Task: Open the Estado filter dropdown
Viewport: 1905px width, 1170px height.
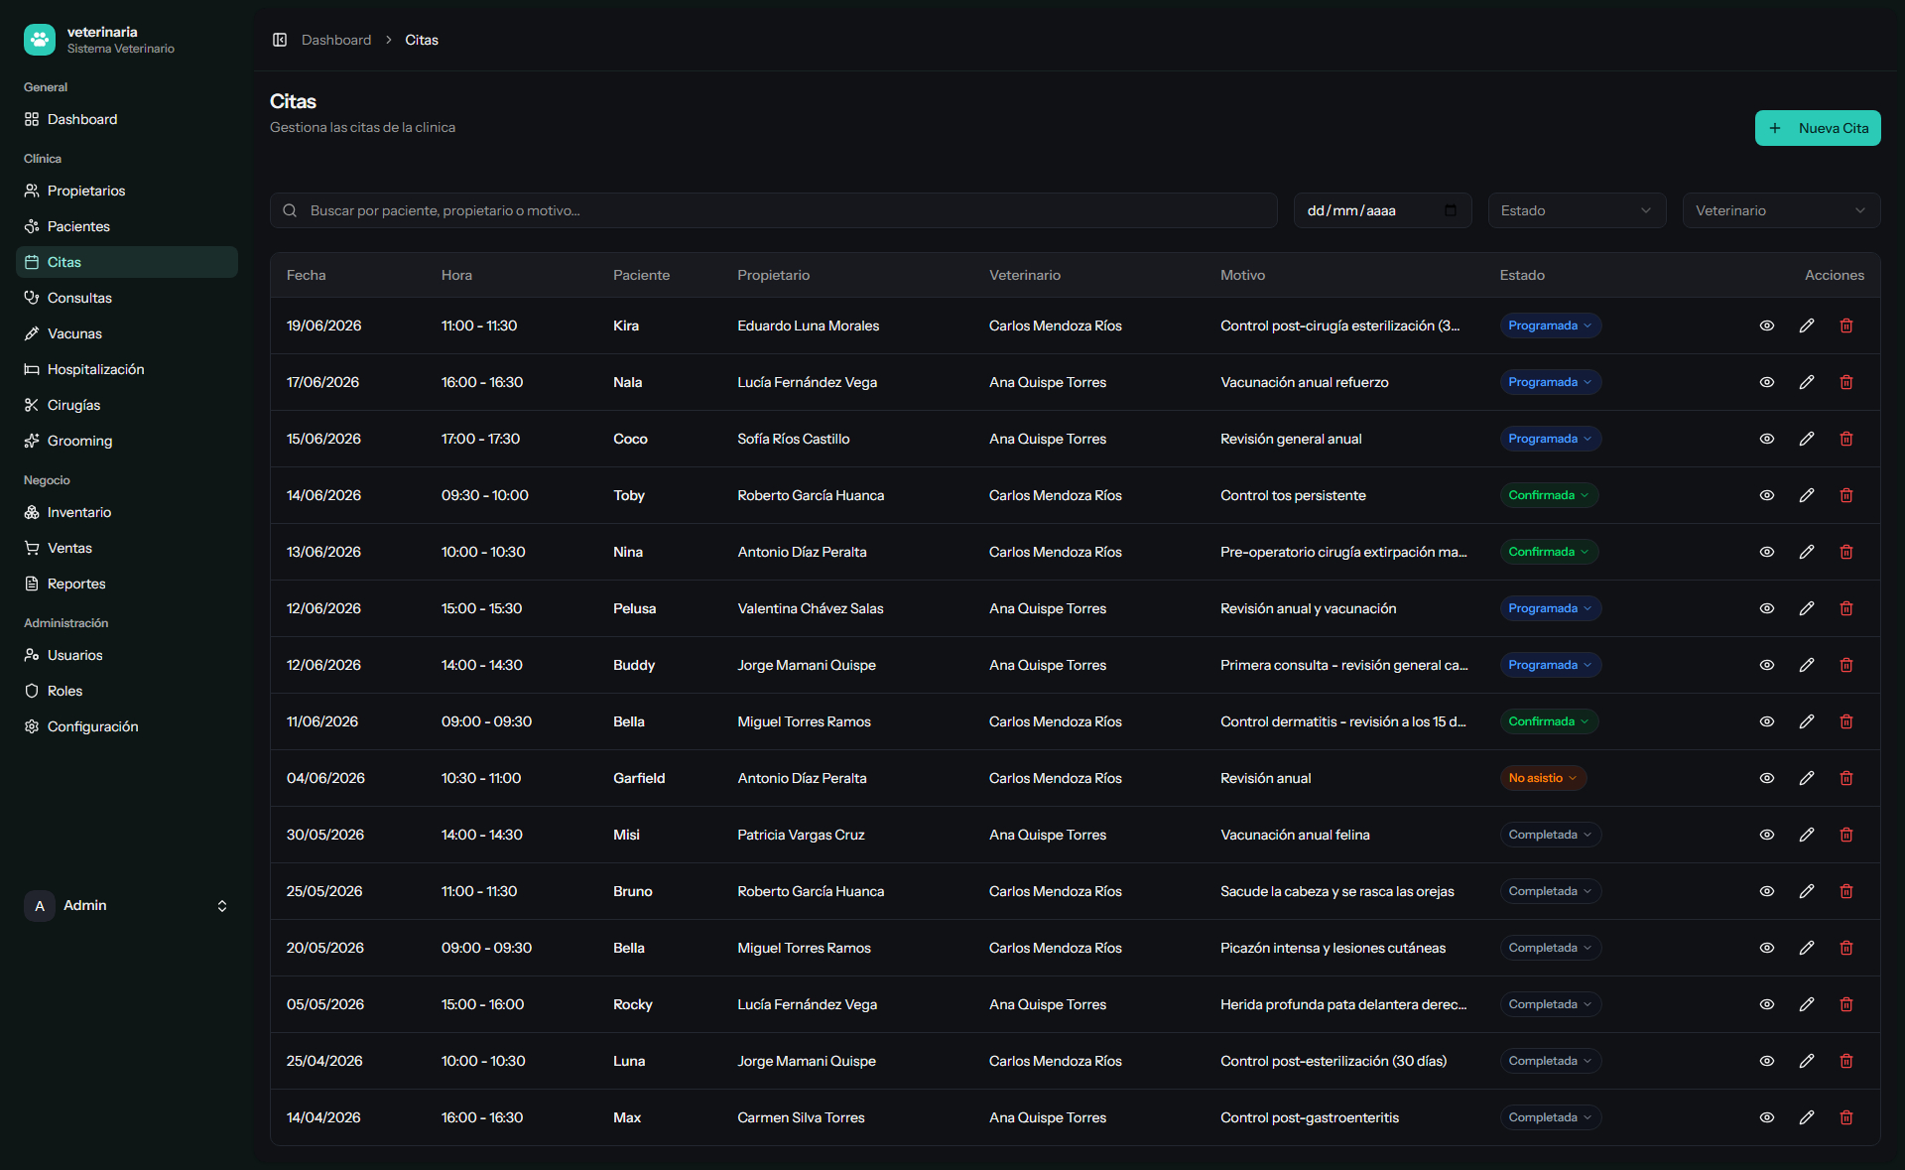Action: (1577, 210)
